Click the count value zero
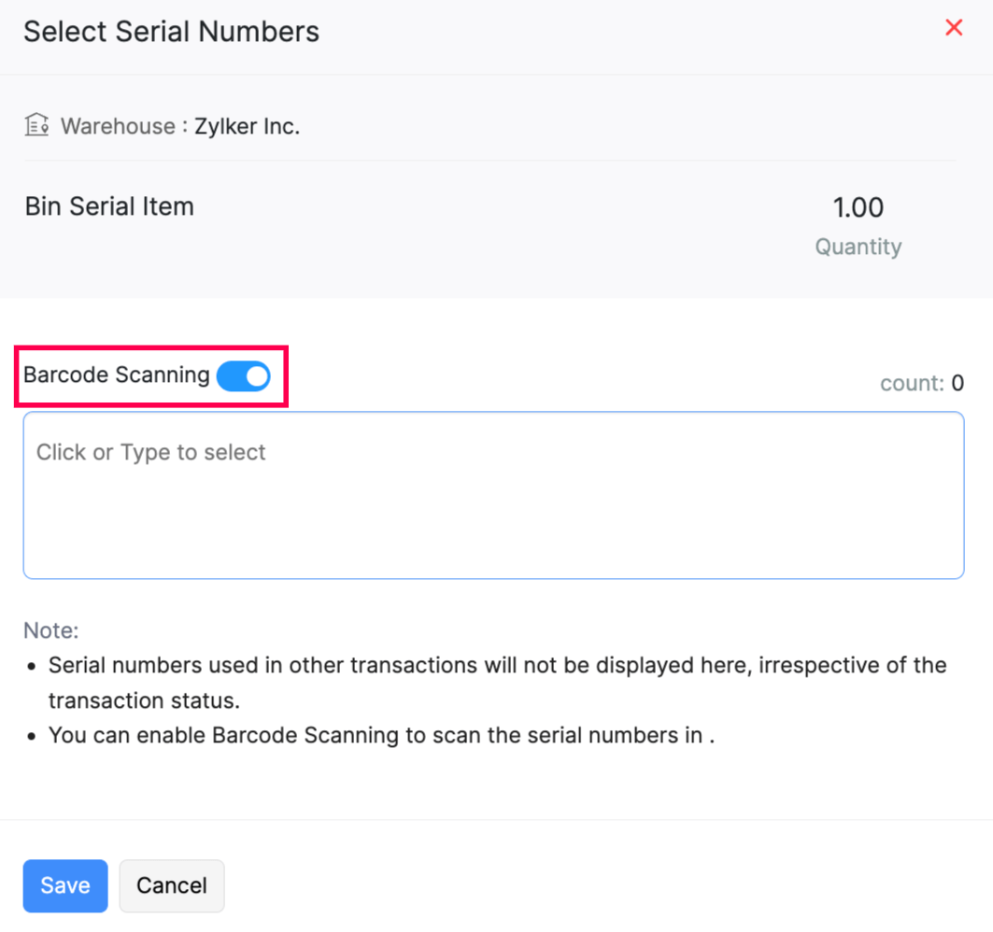Viewport: 993px width, 932px height. (958, 383)
